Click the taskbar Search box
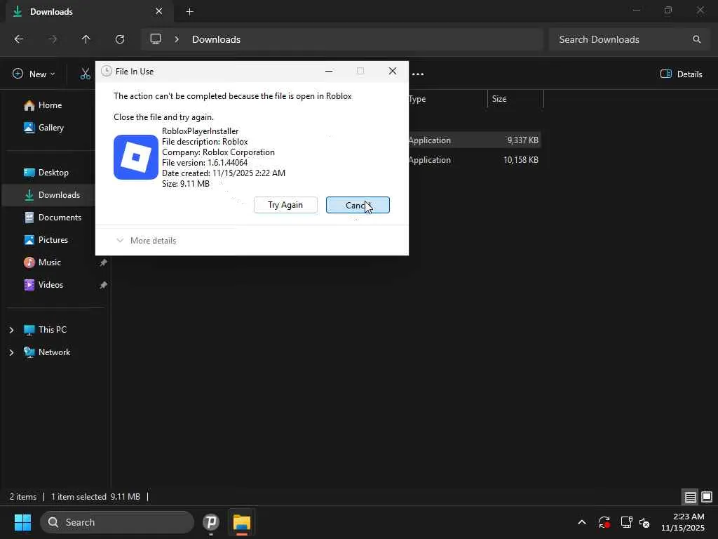Screen dimensions: 718x539 pos(117,522)
